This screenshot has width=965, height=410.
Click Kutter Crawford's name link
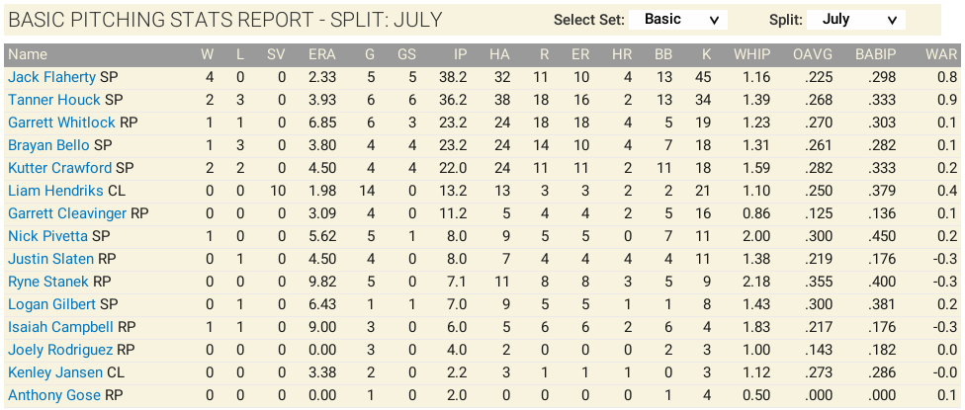(x=59, y=168)
